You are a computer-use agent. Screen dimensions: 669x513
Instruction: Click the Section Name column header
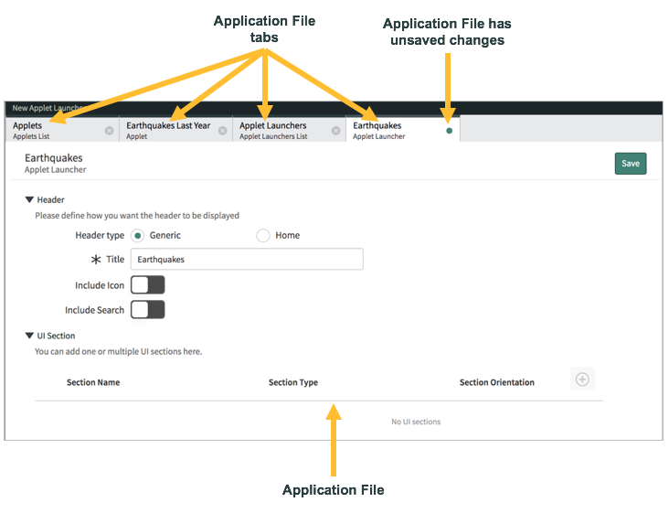[x=93, y=382]
